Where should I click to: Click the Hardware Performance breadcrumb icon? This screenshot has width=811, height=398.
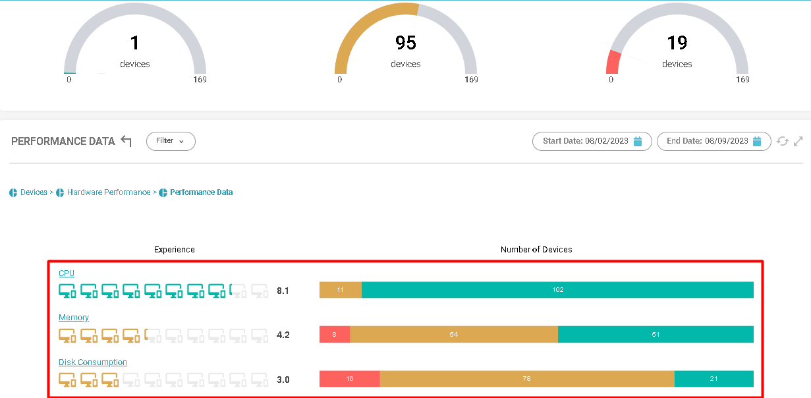pos(60,193)
